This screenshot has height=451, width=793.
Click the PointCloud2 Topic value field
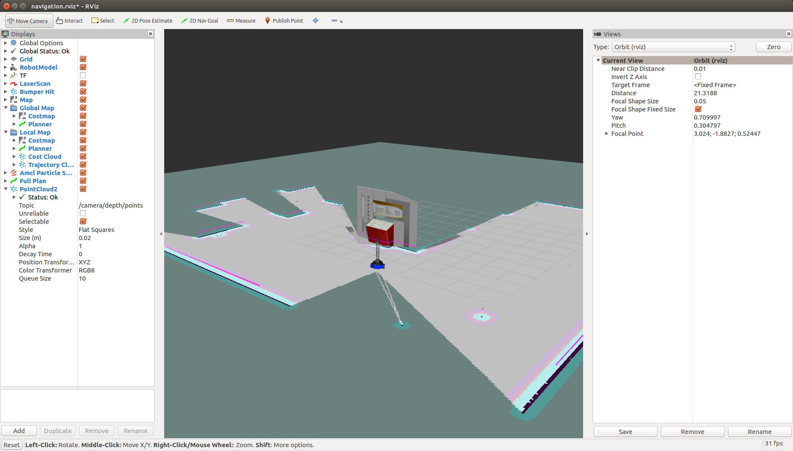(111, 205)
